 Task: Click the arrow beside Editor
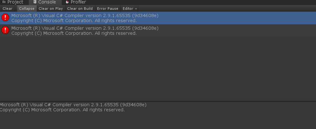[136, 9]
